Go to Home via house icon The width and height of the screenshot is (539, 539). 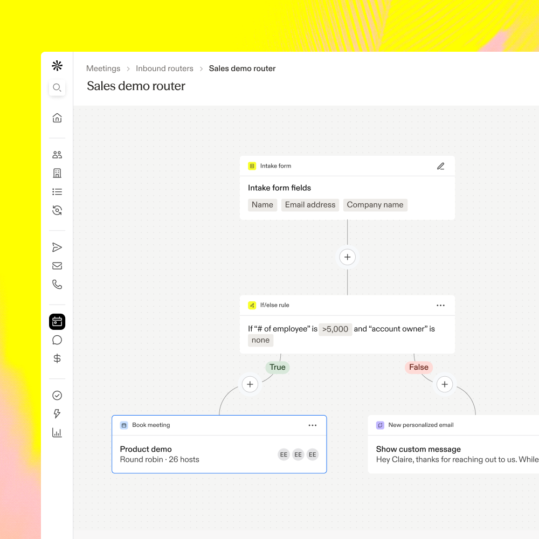click(x=57, y=118)
